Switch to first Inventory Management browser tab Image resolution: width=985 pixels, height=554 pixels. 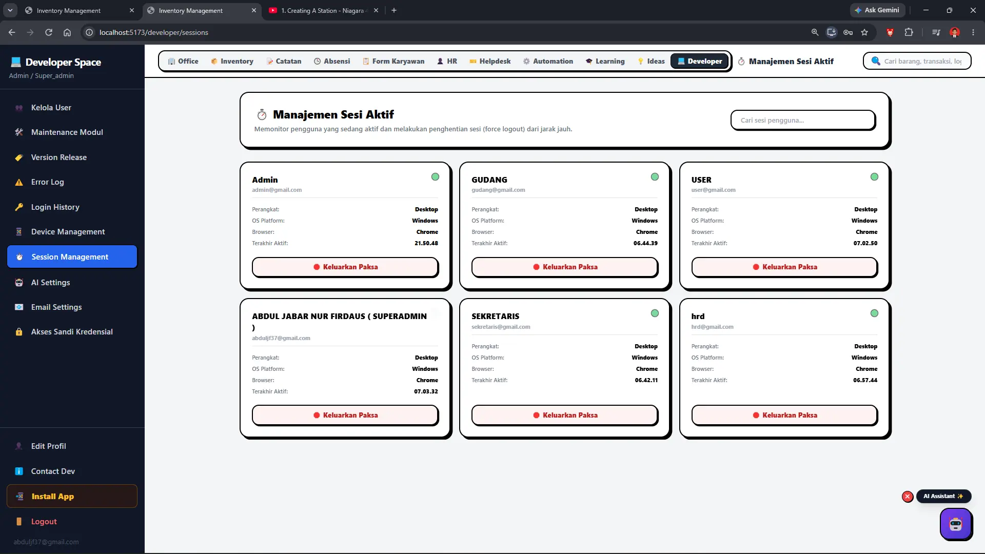point(80,10)
